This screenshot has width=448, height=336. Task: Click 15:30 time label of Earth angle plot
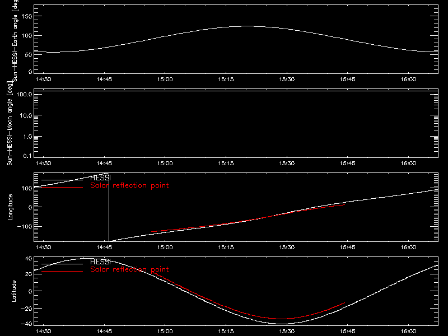(x=287, y=80)
